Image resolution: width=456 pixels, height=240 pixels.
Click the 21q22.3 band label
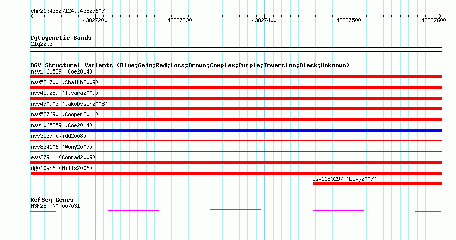click(x=42, y=44)
